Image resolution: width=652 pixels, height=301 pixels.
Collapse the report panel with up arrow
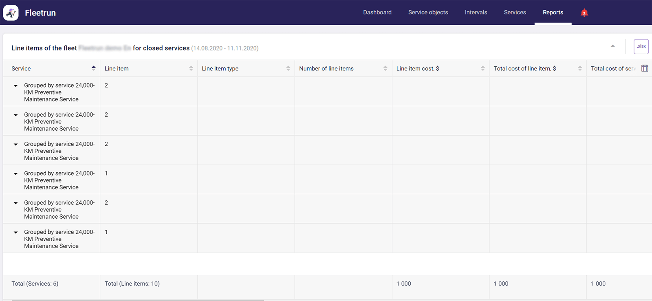612,46
